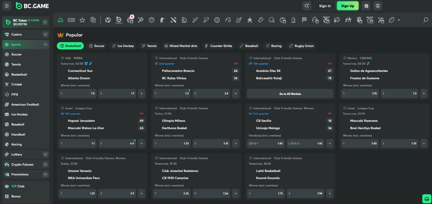Select the Basketball popular tab

pos(71,46)
